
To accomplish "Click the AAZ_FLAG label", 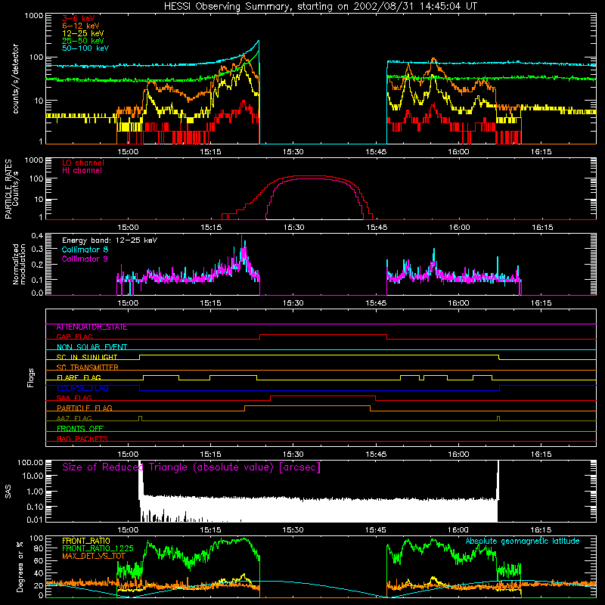I will [x=74, y=419].
